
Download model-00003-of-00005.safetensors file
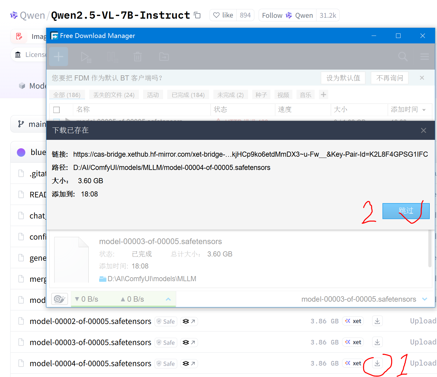tap(377, 342)
